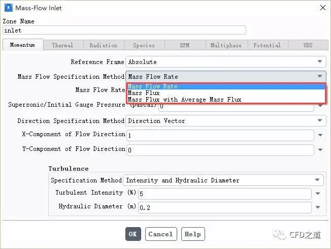This screenshot has width=331, height=249.
Task: Open Hydraulic Diameter value type arrow
Action: point(318,207)
